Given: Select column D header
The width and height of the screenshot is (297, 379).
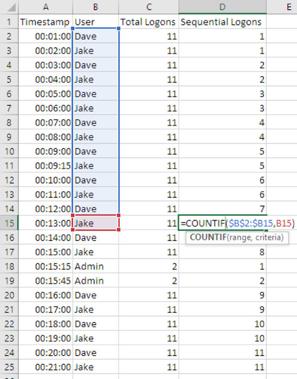Looking at the screenshot, I should (x=222, y=7).
